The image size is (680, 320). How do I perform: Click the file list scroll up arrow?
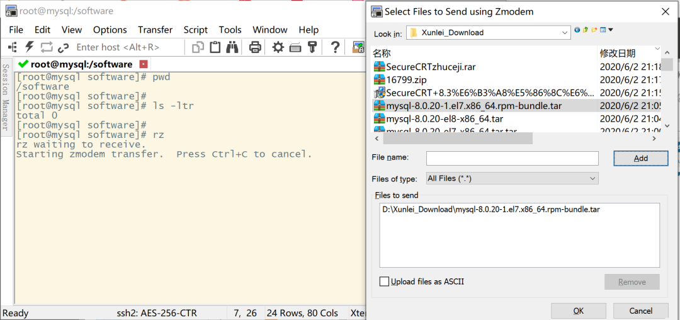[667, 53]
